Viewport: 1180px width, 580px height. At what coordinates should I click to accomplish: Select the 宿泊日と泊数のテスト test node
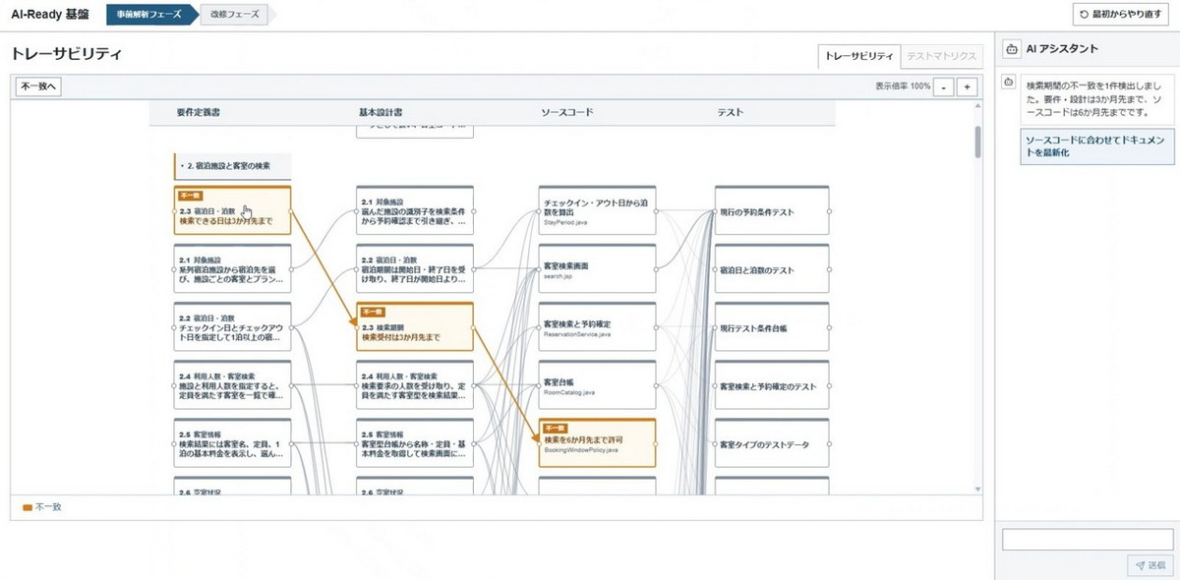[x=773, y=269]
